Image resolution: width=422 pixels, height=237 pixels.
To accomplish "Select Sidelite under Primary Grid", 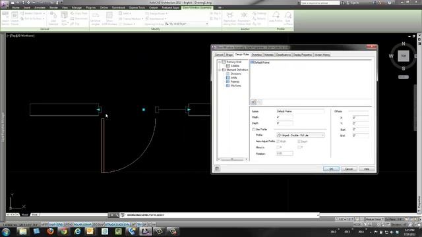I will 235,66.
